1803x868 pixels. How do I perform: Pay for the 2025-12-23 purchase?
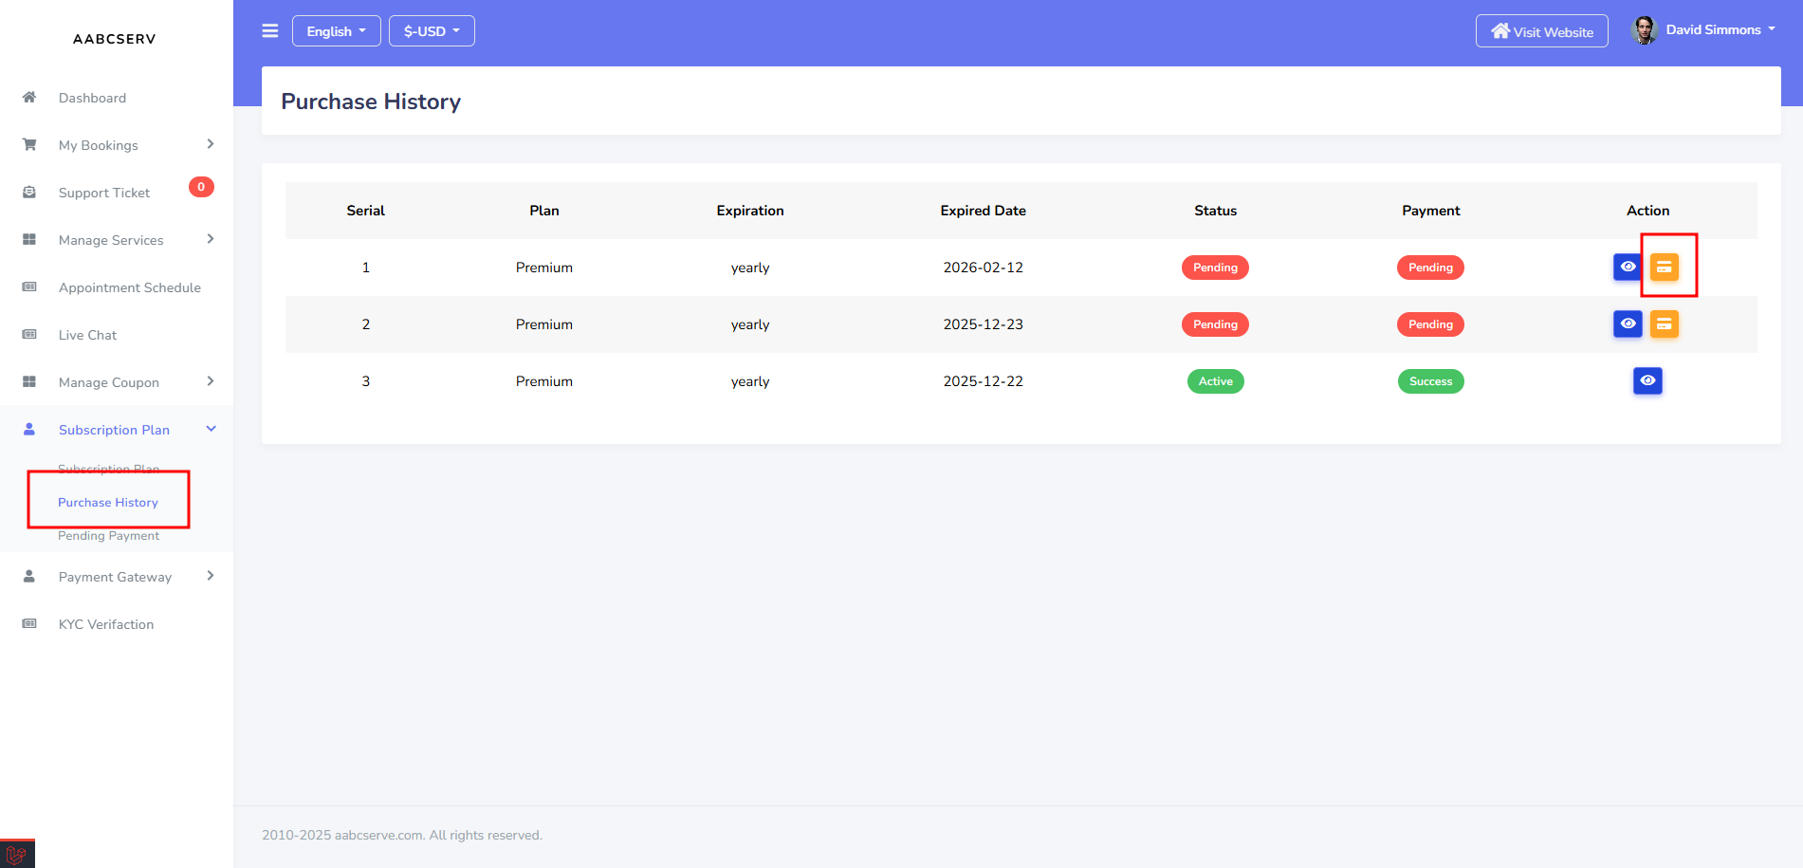(x=1665, y=324)
